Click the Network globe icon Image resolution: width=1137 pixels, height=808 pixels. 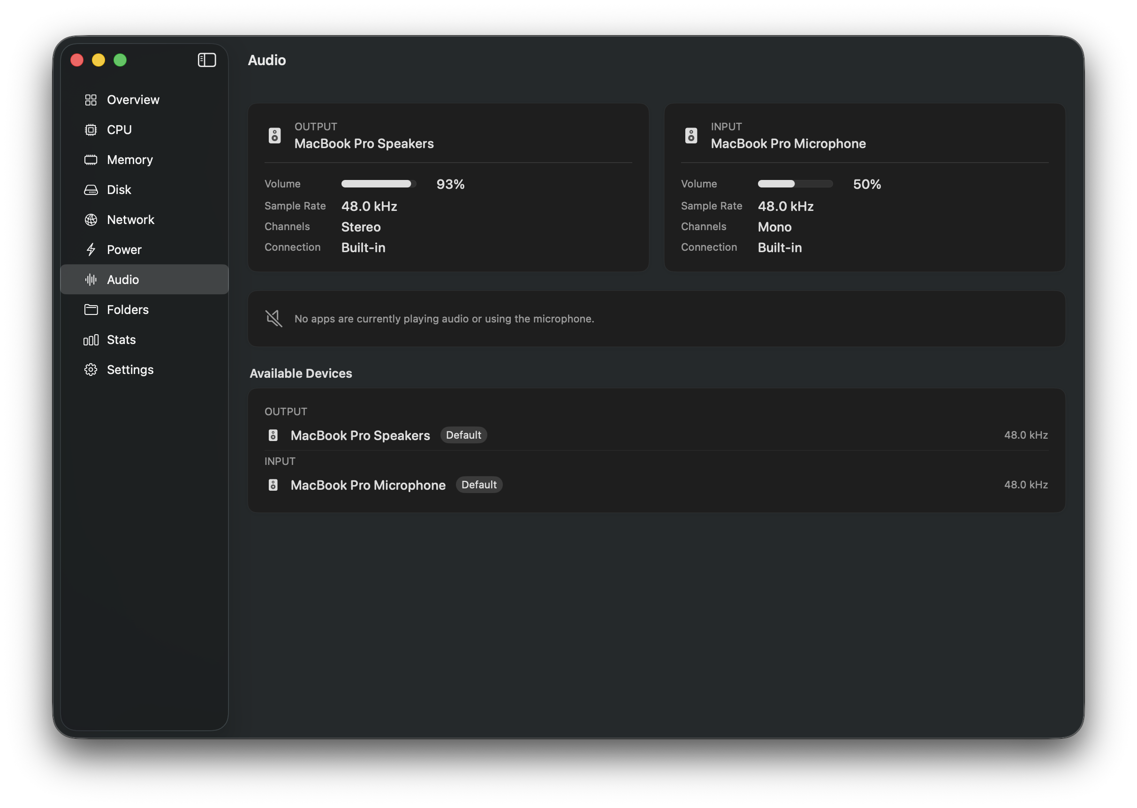pyautogui.click(x=91, y=220)
